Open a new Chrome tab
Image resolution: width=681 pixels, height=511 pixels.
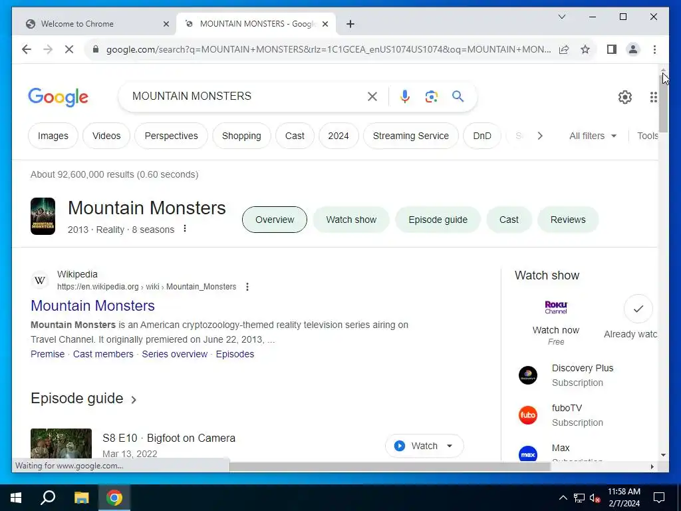[x=350, y=24]
